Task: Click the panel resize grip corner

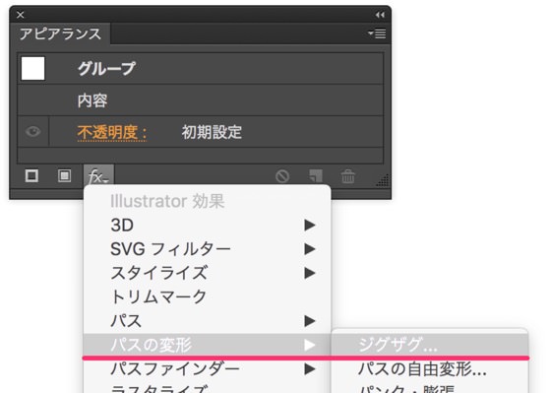Action: pyautogui.click(x=383, y=180)
